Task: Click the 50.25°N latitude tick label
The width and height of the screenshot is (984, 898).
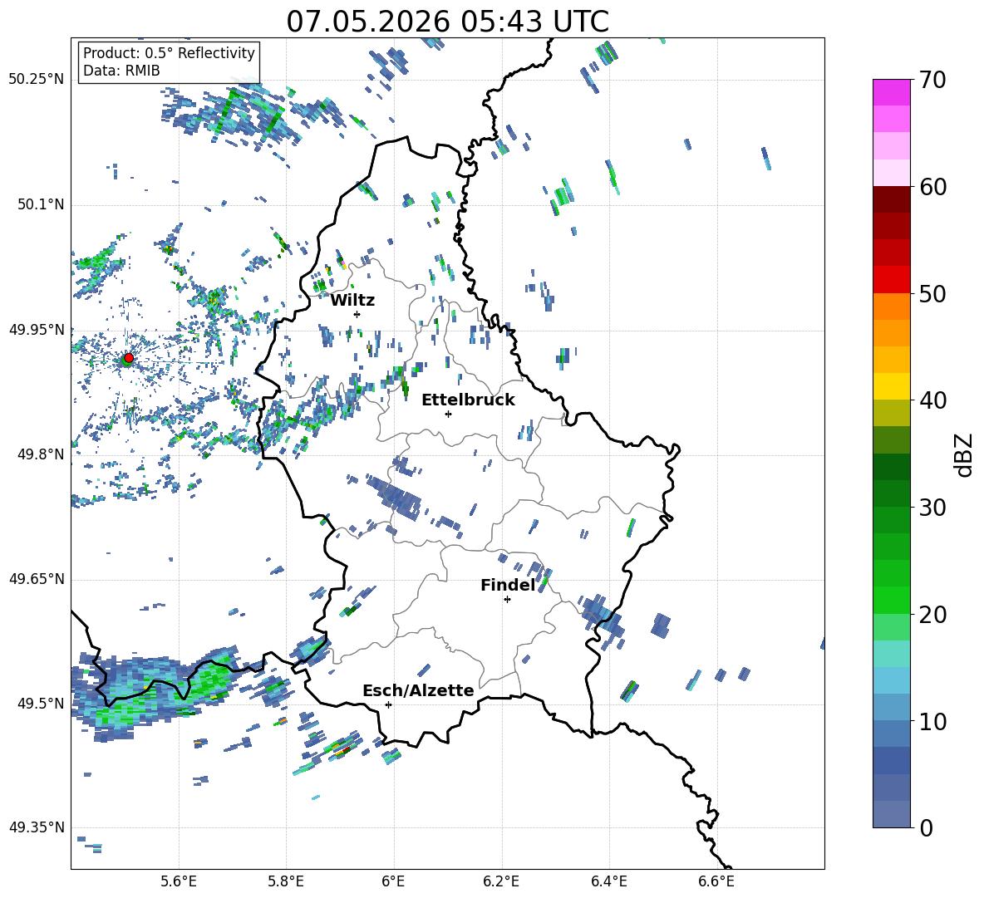Action: 37,79
